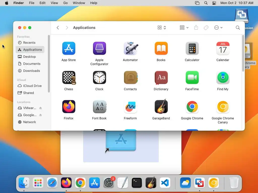Open the Go menu
Image resolution: width=258 pixels, height=193 pixels.
click(66, 3)
